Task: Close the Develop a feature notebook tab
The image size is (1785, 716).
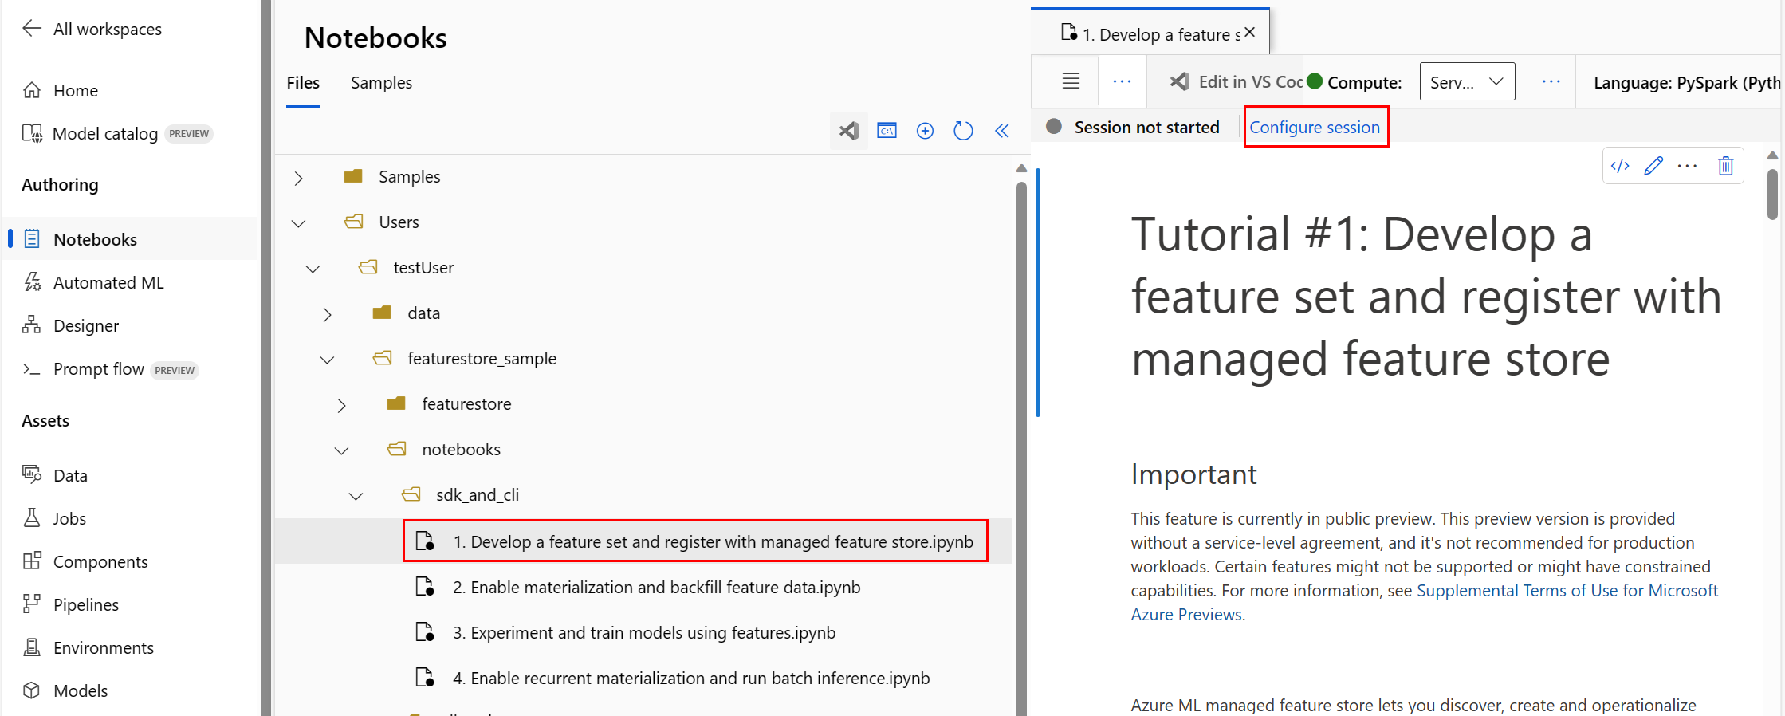Action: pyautogui.click(x=1249, y=33)
